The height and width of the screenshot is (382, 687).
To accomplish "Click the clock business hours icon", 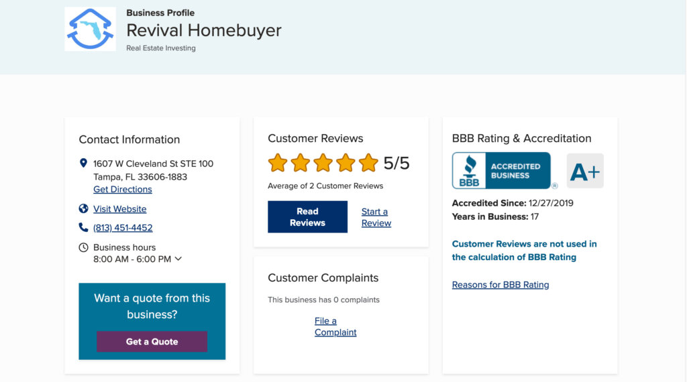I will pyautogui.click(x=83, y=247).
